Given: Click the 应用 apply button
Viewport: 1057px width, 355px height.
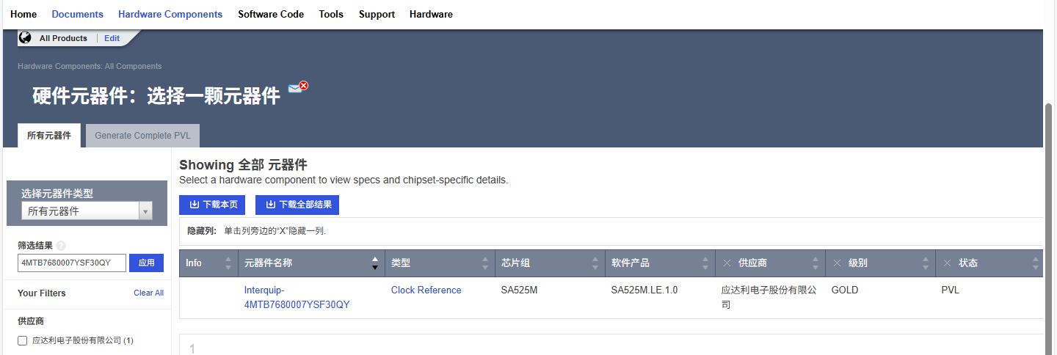Looking at the screenshot, I should pos(146,263).
